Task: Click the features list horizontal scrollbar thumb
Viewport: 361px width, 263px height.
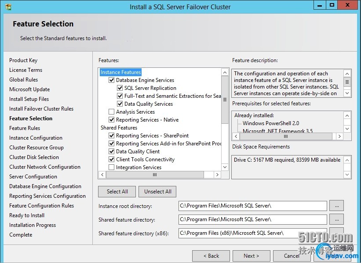Action: pyautogui.click(x=155, y=174)
